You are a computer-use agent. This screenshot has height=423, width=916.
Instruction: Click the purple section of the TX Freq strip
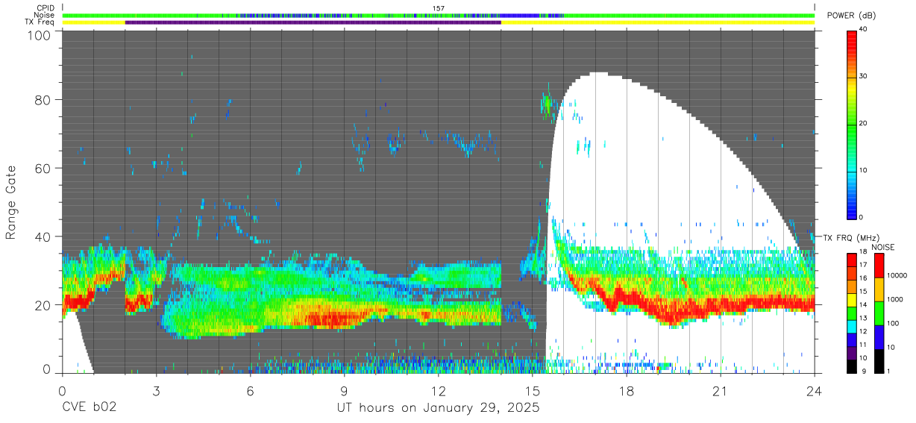(313, 22)
